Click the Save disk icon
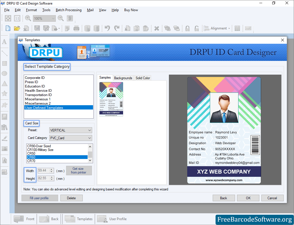294x225 pixels. pos(37,28)
